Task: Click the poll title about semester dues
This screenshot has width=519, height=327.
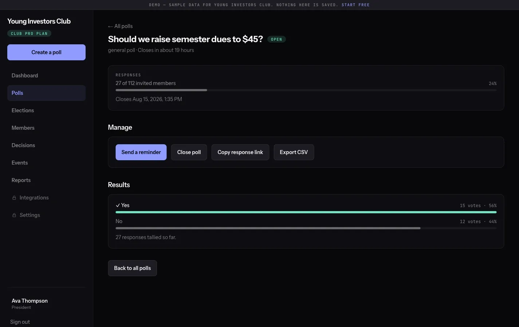Action: click(x=185, y=39)
